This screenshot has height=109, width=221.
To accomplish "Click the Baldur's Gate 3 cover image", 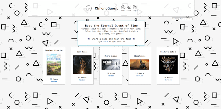I will (168, 65).
